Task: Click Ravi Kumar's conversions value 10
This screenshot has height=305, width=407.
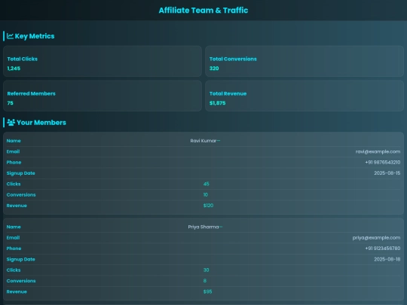Action: 205,195
